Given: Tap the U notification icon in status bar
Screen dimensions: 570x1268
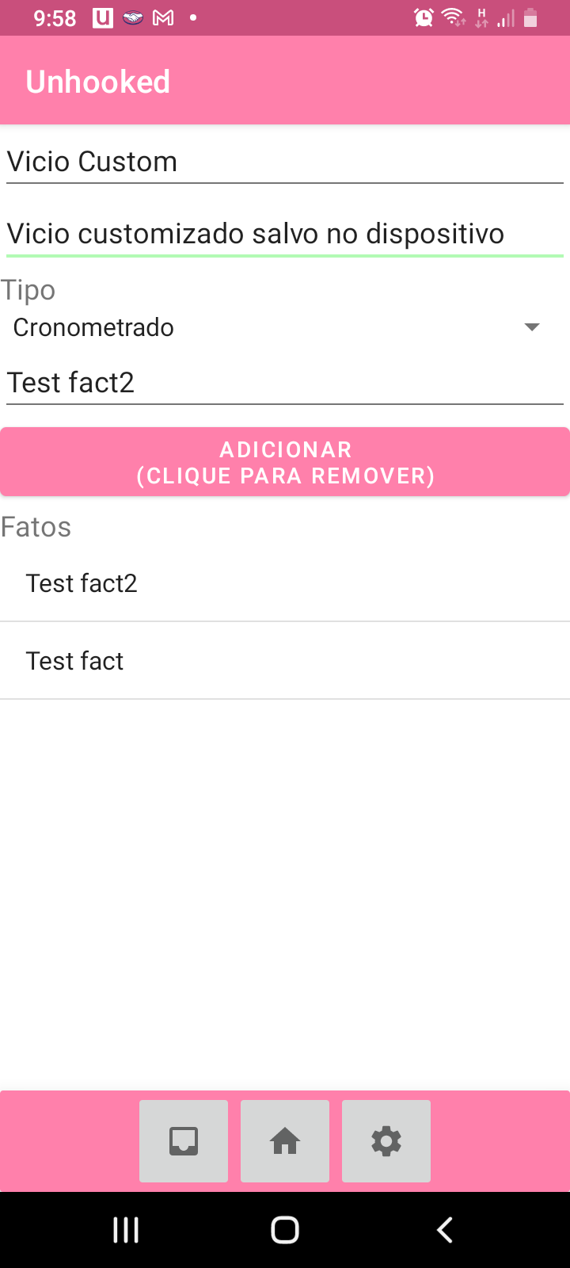Looking at the screenshot, I should click(x=103, y=17).
